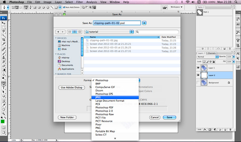Open layer style fx menu
Image resolution: width=241 pixels, height=142 pixels.
click(205, 129)
